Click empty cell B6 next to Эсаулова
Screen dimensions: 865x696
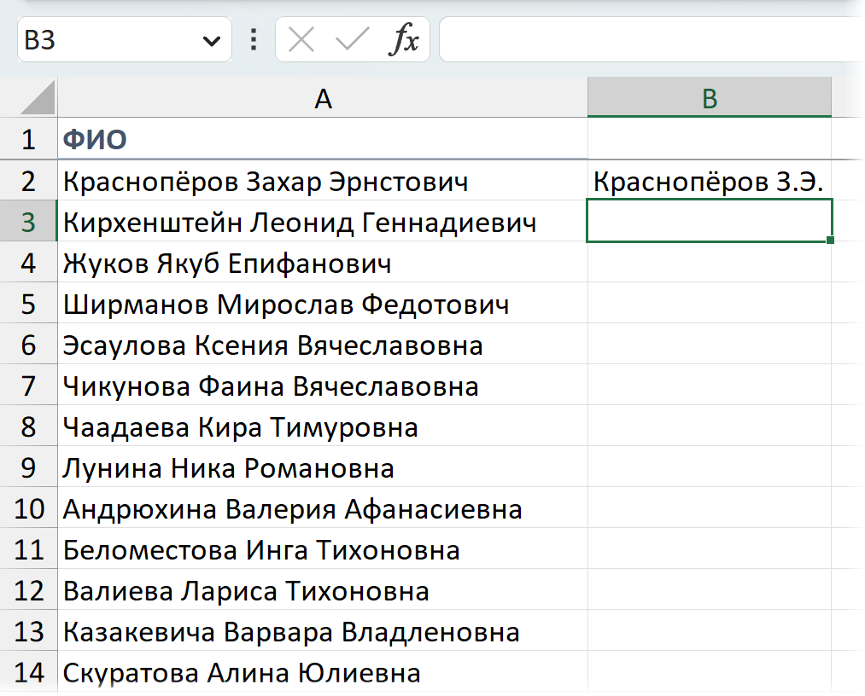pos(710,345)
